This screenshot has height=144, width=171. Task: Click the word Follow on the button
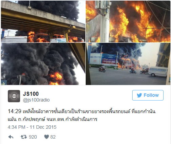pos(151,95)
